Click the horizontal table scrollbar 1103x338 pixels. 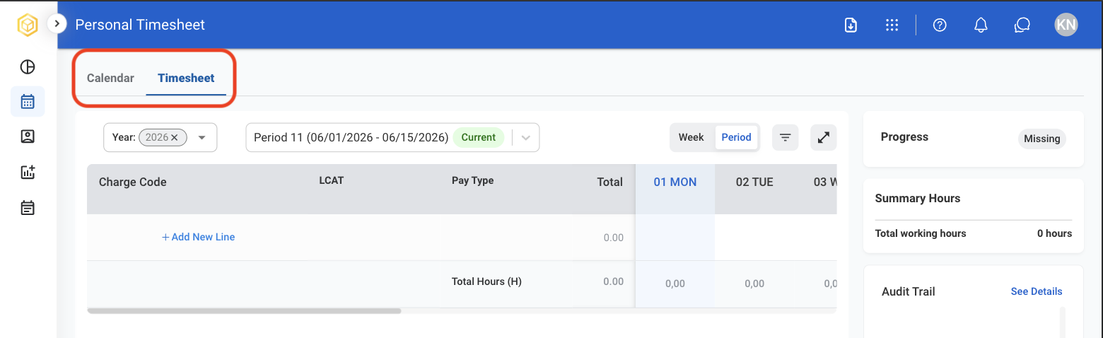pos(244,310)
